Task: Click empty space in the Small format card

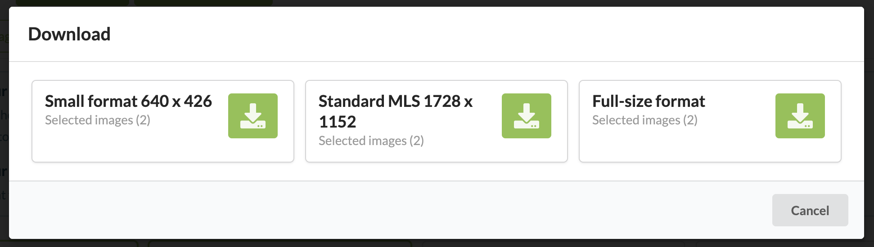Action: tap(135, 146)
